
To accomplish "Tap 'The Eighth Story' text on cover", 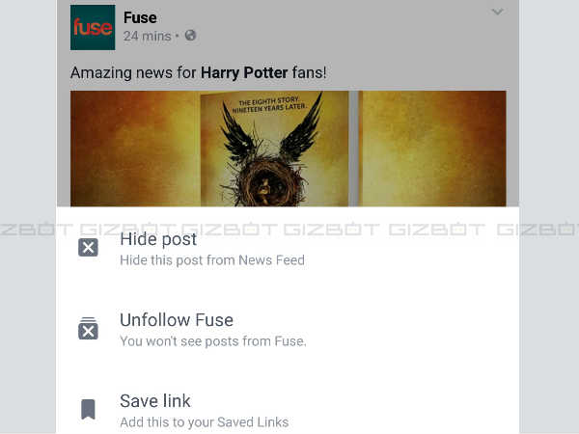I will point(285,101).
